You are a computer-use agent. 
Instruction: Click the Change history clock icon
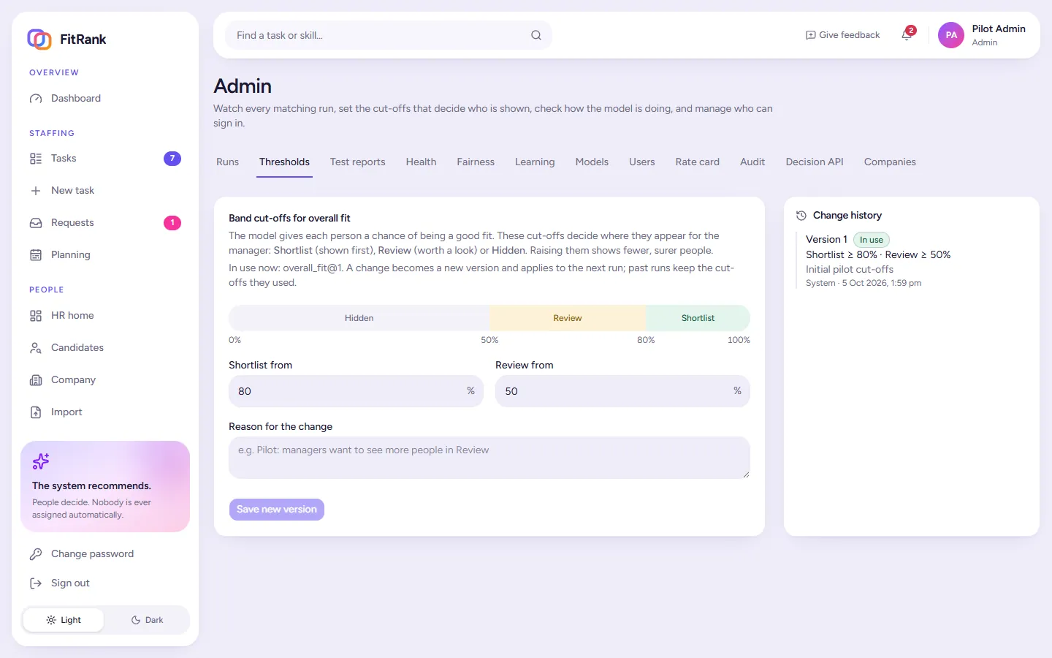(x=801, y=216)
